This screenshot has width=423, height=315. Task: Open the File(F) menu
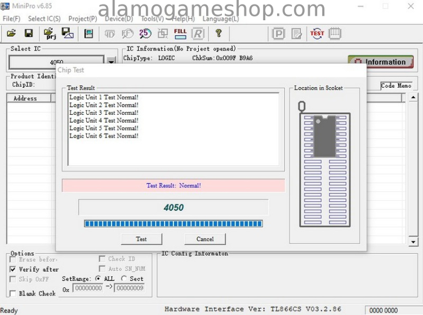(11, 19)
